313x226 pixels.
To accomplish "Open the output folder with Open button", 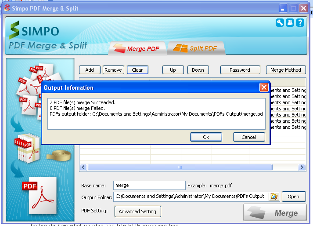I will coord(294,197).
